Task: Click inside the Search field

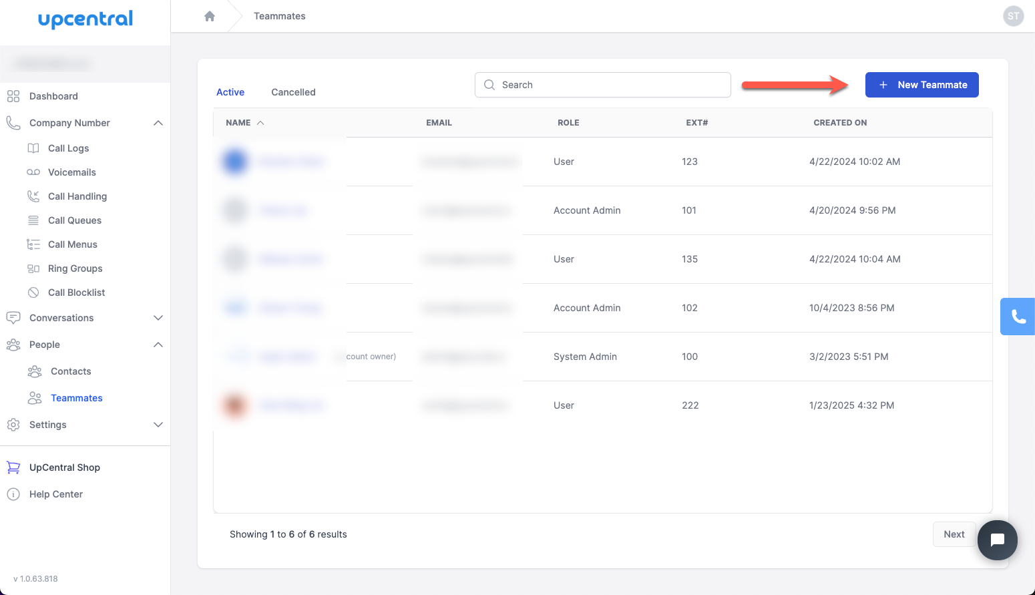Action: pos(602,85)
